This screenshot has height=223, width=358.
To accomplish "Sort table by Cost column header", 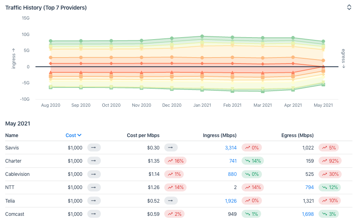I will (x=71, y=135).
